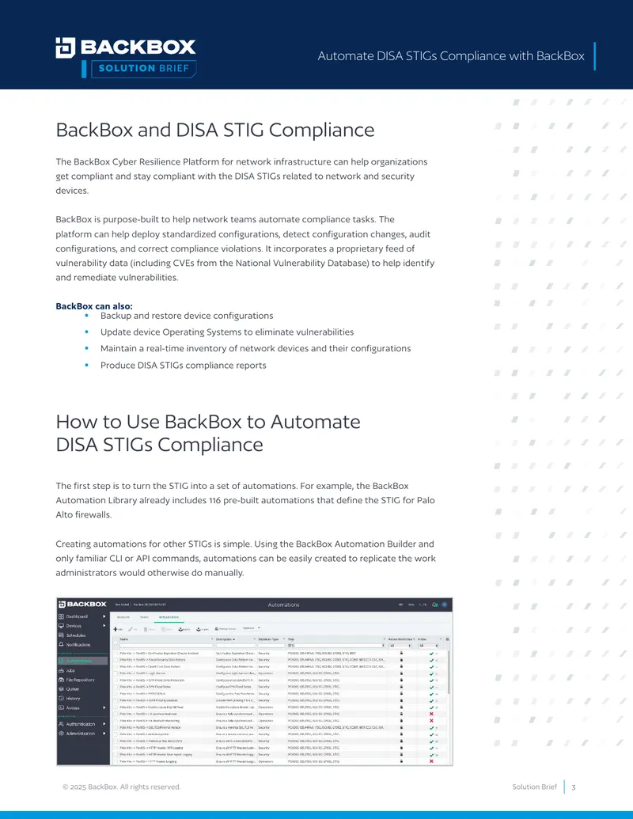Image resolution: width=633 pixels, height=819 pixels.
Task: Open the Signatures dropdown in toolbar
Action: 251,628
